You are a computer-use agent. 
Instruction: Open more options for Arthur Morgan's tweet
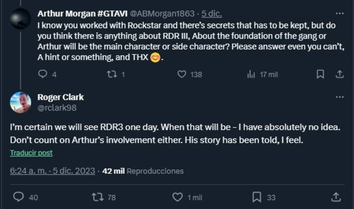click(x=340, y=14)
